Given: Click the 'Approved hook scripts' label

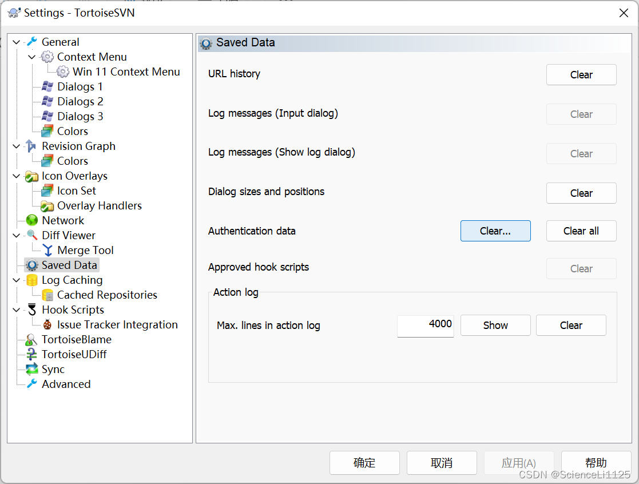Looking at the screenshot, I should click(x=259, y=267).
